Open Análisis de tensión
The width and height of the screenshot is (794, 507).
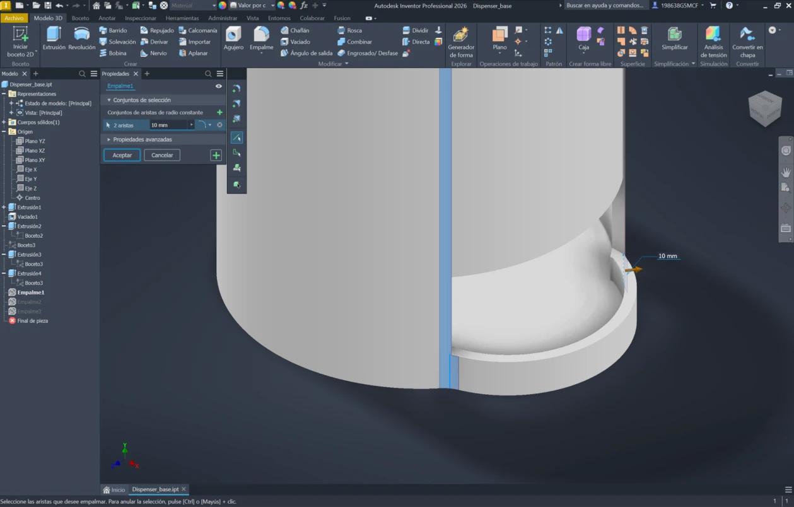713,42
